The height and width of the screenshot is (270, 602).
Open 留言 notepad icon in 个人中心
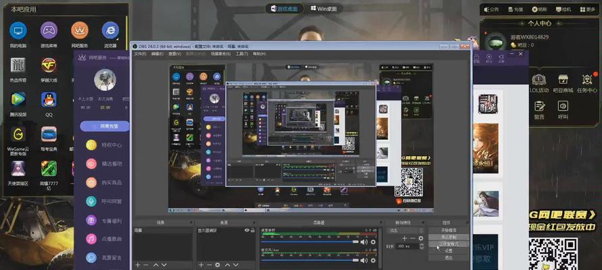539,110
